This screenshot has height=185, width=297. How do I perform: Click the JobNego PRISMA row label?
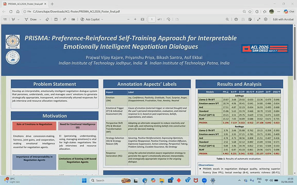(203, 123)
